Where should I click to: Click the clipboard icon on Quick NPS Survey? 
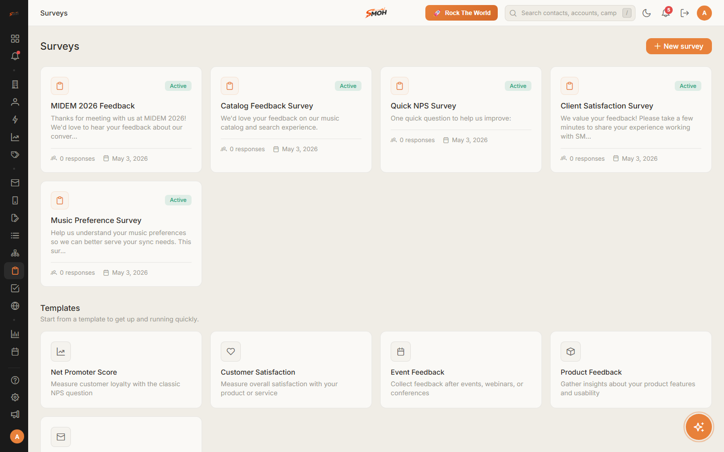click(x=400, y=86)
